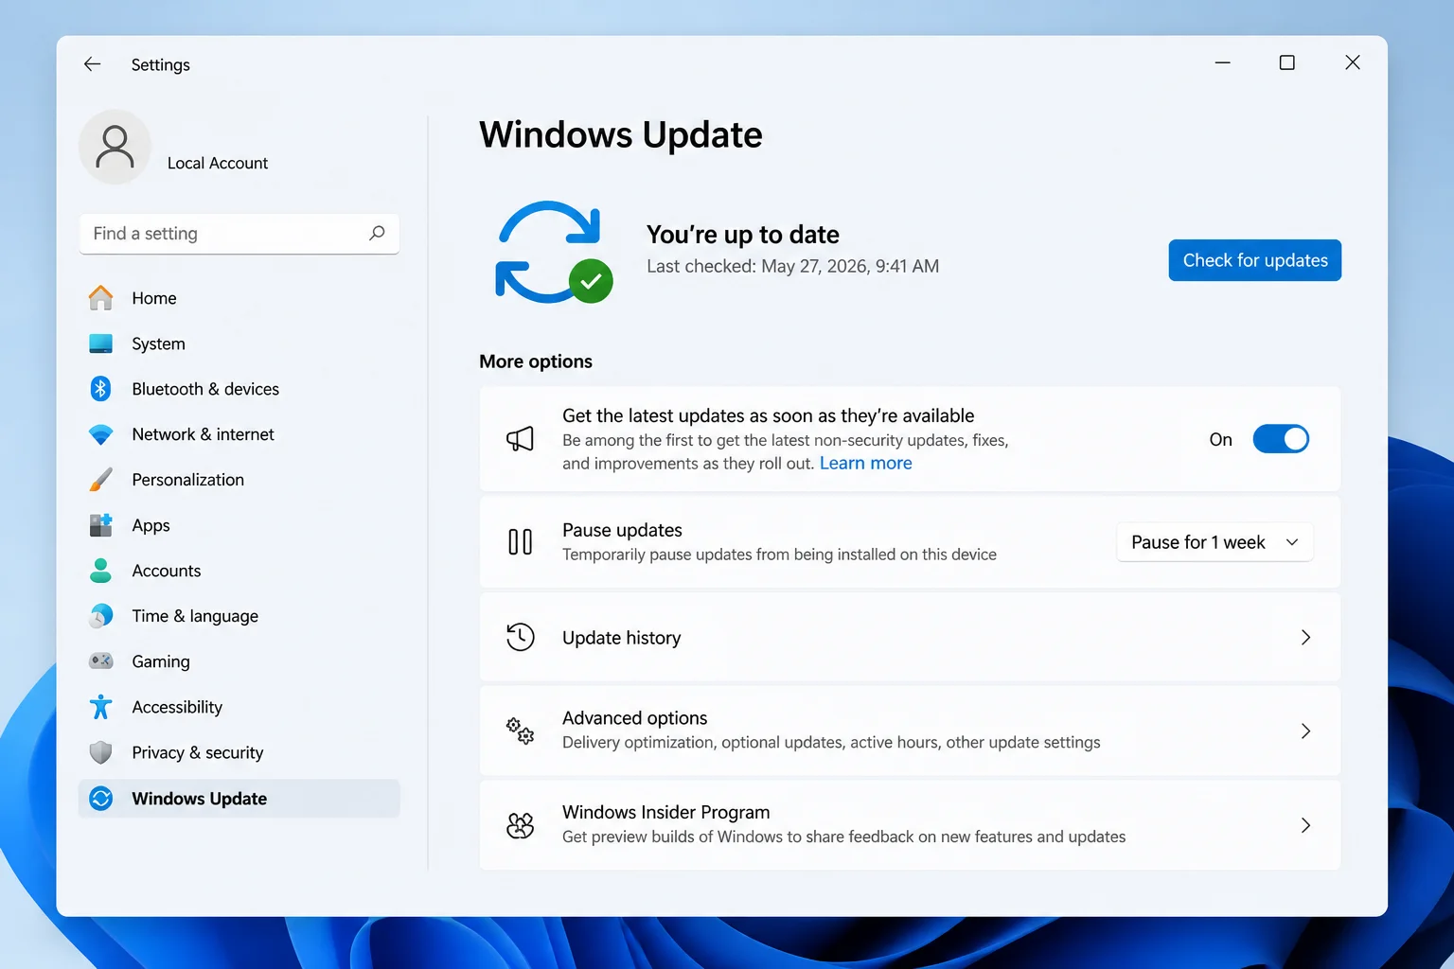This screenshot has height=969, width=1454.
Task: Open System settings page
Action: pyautogui.click(x=239, y=344)
